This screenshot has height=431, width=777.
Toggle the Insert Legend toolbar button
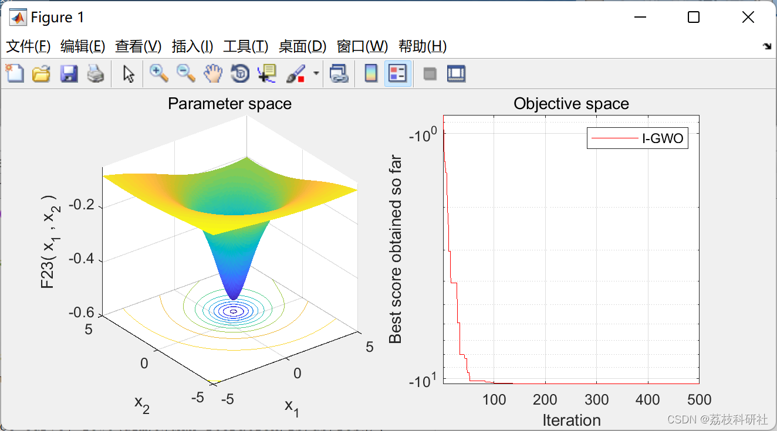[x=398, y=74]
